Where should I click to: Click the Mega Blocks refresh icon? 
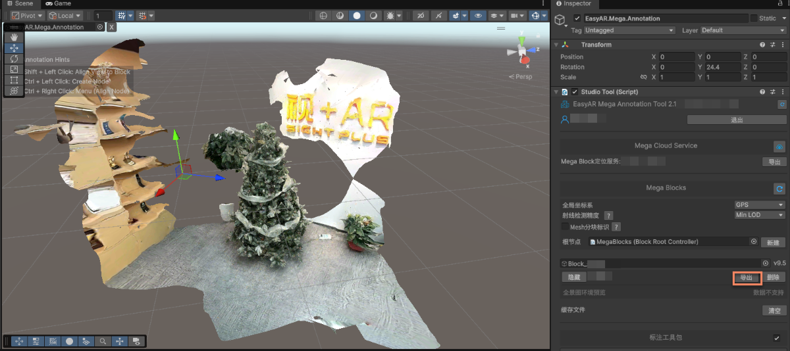pos(779,188)
